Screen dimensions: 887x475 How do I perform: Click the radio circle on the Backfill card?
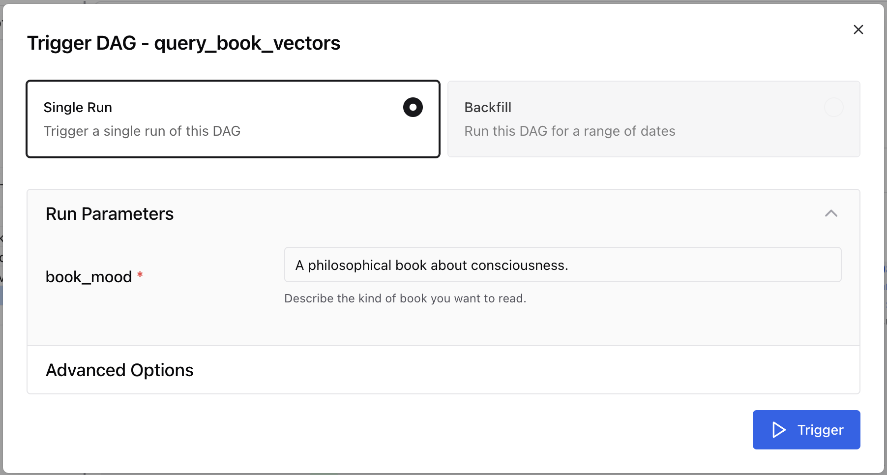point(833,107)
